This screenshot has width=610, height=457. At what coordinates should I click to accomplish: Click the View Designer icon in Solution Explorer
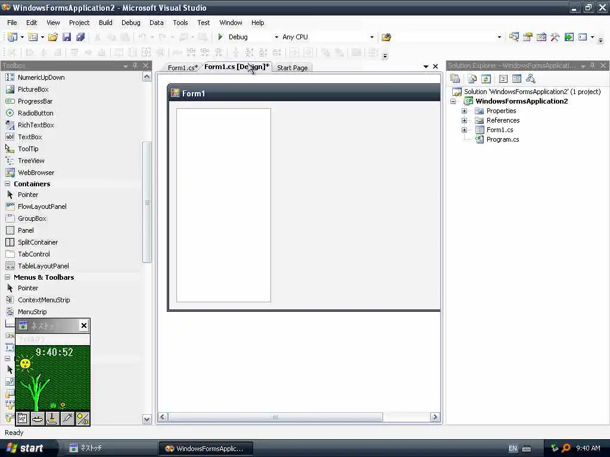tap(516, 79)
